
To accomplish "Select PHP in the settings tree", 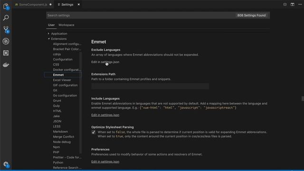I will pyautogui.click(x=56, y=152).
